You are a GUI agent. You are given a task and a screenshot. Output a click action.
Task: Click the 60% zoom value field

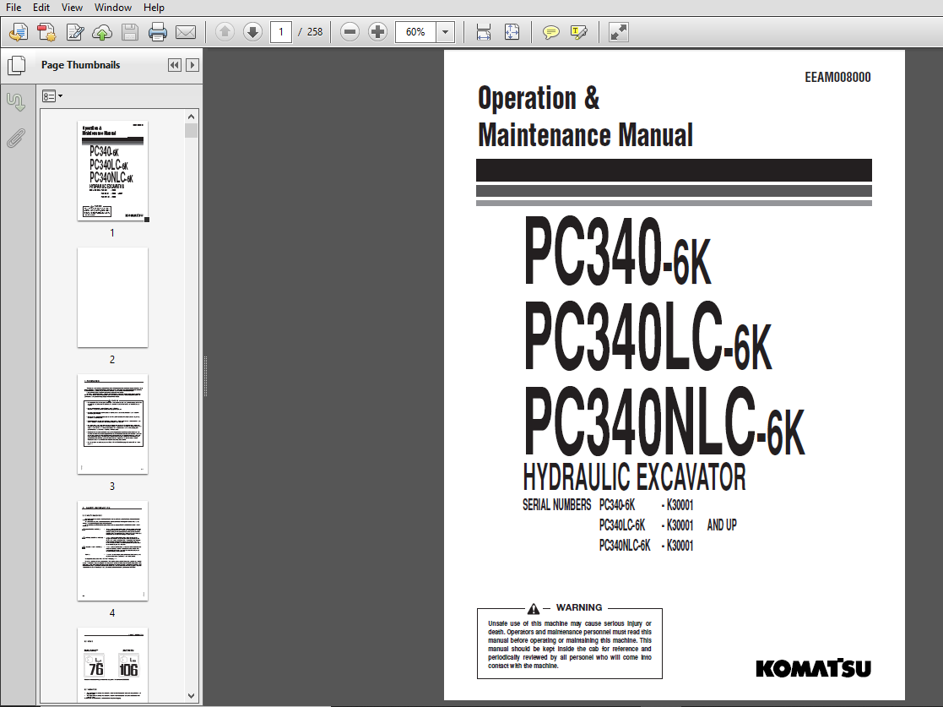[415, 32]
